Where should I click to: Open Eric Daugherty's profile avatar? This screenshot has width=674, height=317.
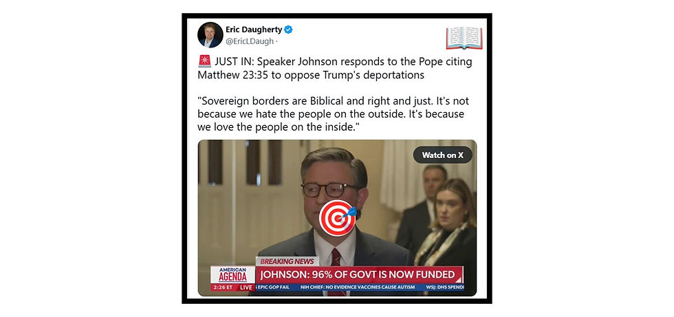(210, 35)
